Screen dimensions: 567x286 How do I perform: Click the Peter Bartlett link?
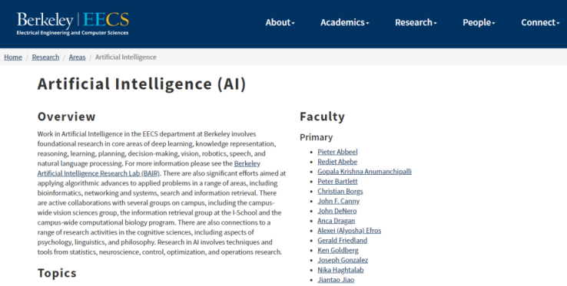pyautogui.click(x=337, y=181)
